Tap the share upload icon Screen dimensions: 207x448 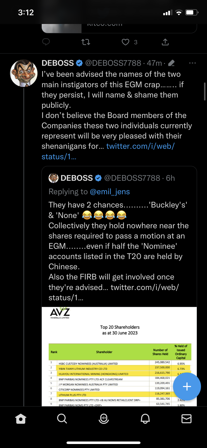click(x=165, y=42)
